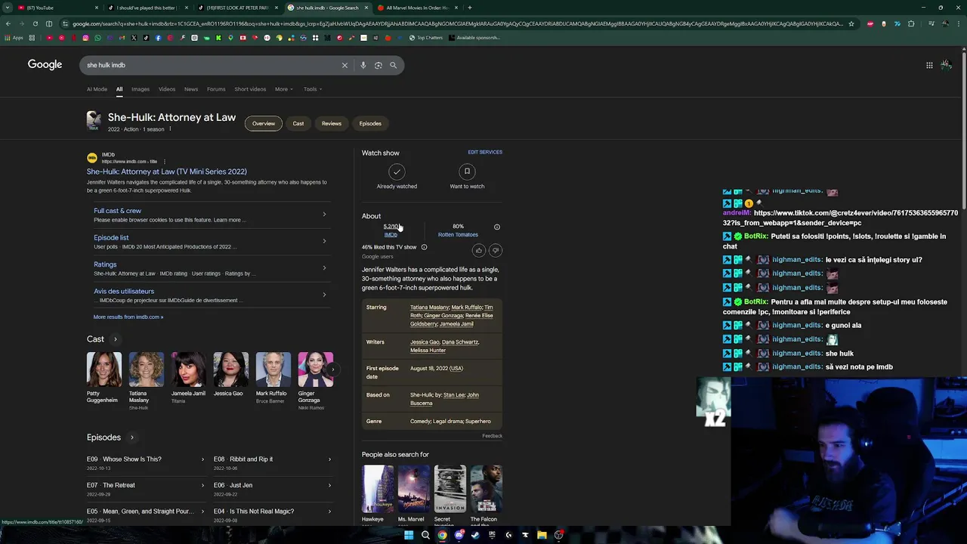The width and height of the screenshot is (967, 544).
Task: Open IMDb She-Hulk: Attorney at Law result
Action: [x=166, y=172]
